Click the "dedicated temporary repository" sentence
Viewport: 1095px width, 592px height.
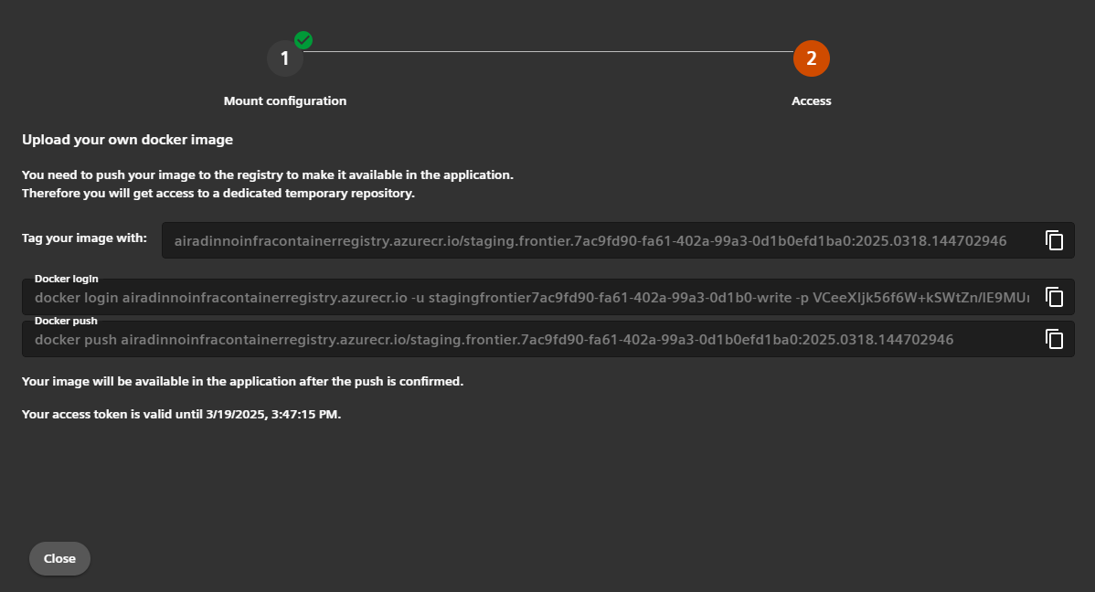pos(218,194)
